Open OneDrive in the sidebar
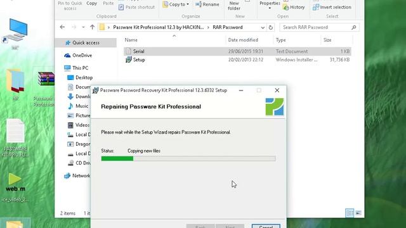The width and height of the screenshot is (406, 228). [x=82, y=55]
